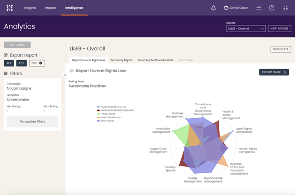The height and width of the screenshot is (195, 295).
Task: Collapse the filters sidebar chevron
Action: click(x=65, y=75)
